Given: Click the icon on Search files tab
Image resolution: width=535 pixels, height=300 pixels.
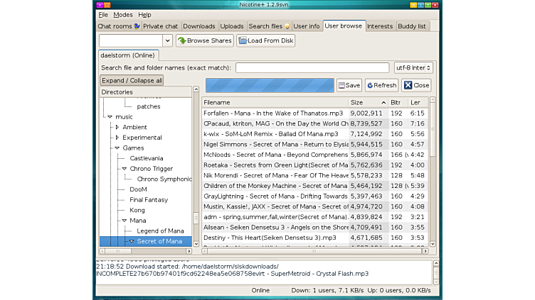Looking at the screenshot, I should point(287,26).
